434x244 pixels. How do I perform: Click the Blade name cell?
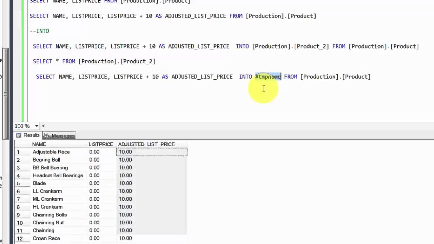pyautogui.click(x=59, y=183)
